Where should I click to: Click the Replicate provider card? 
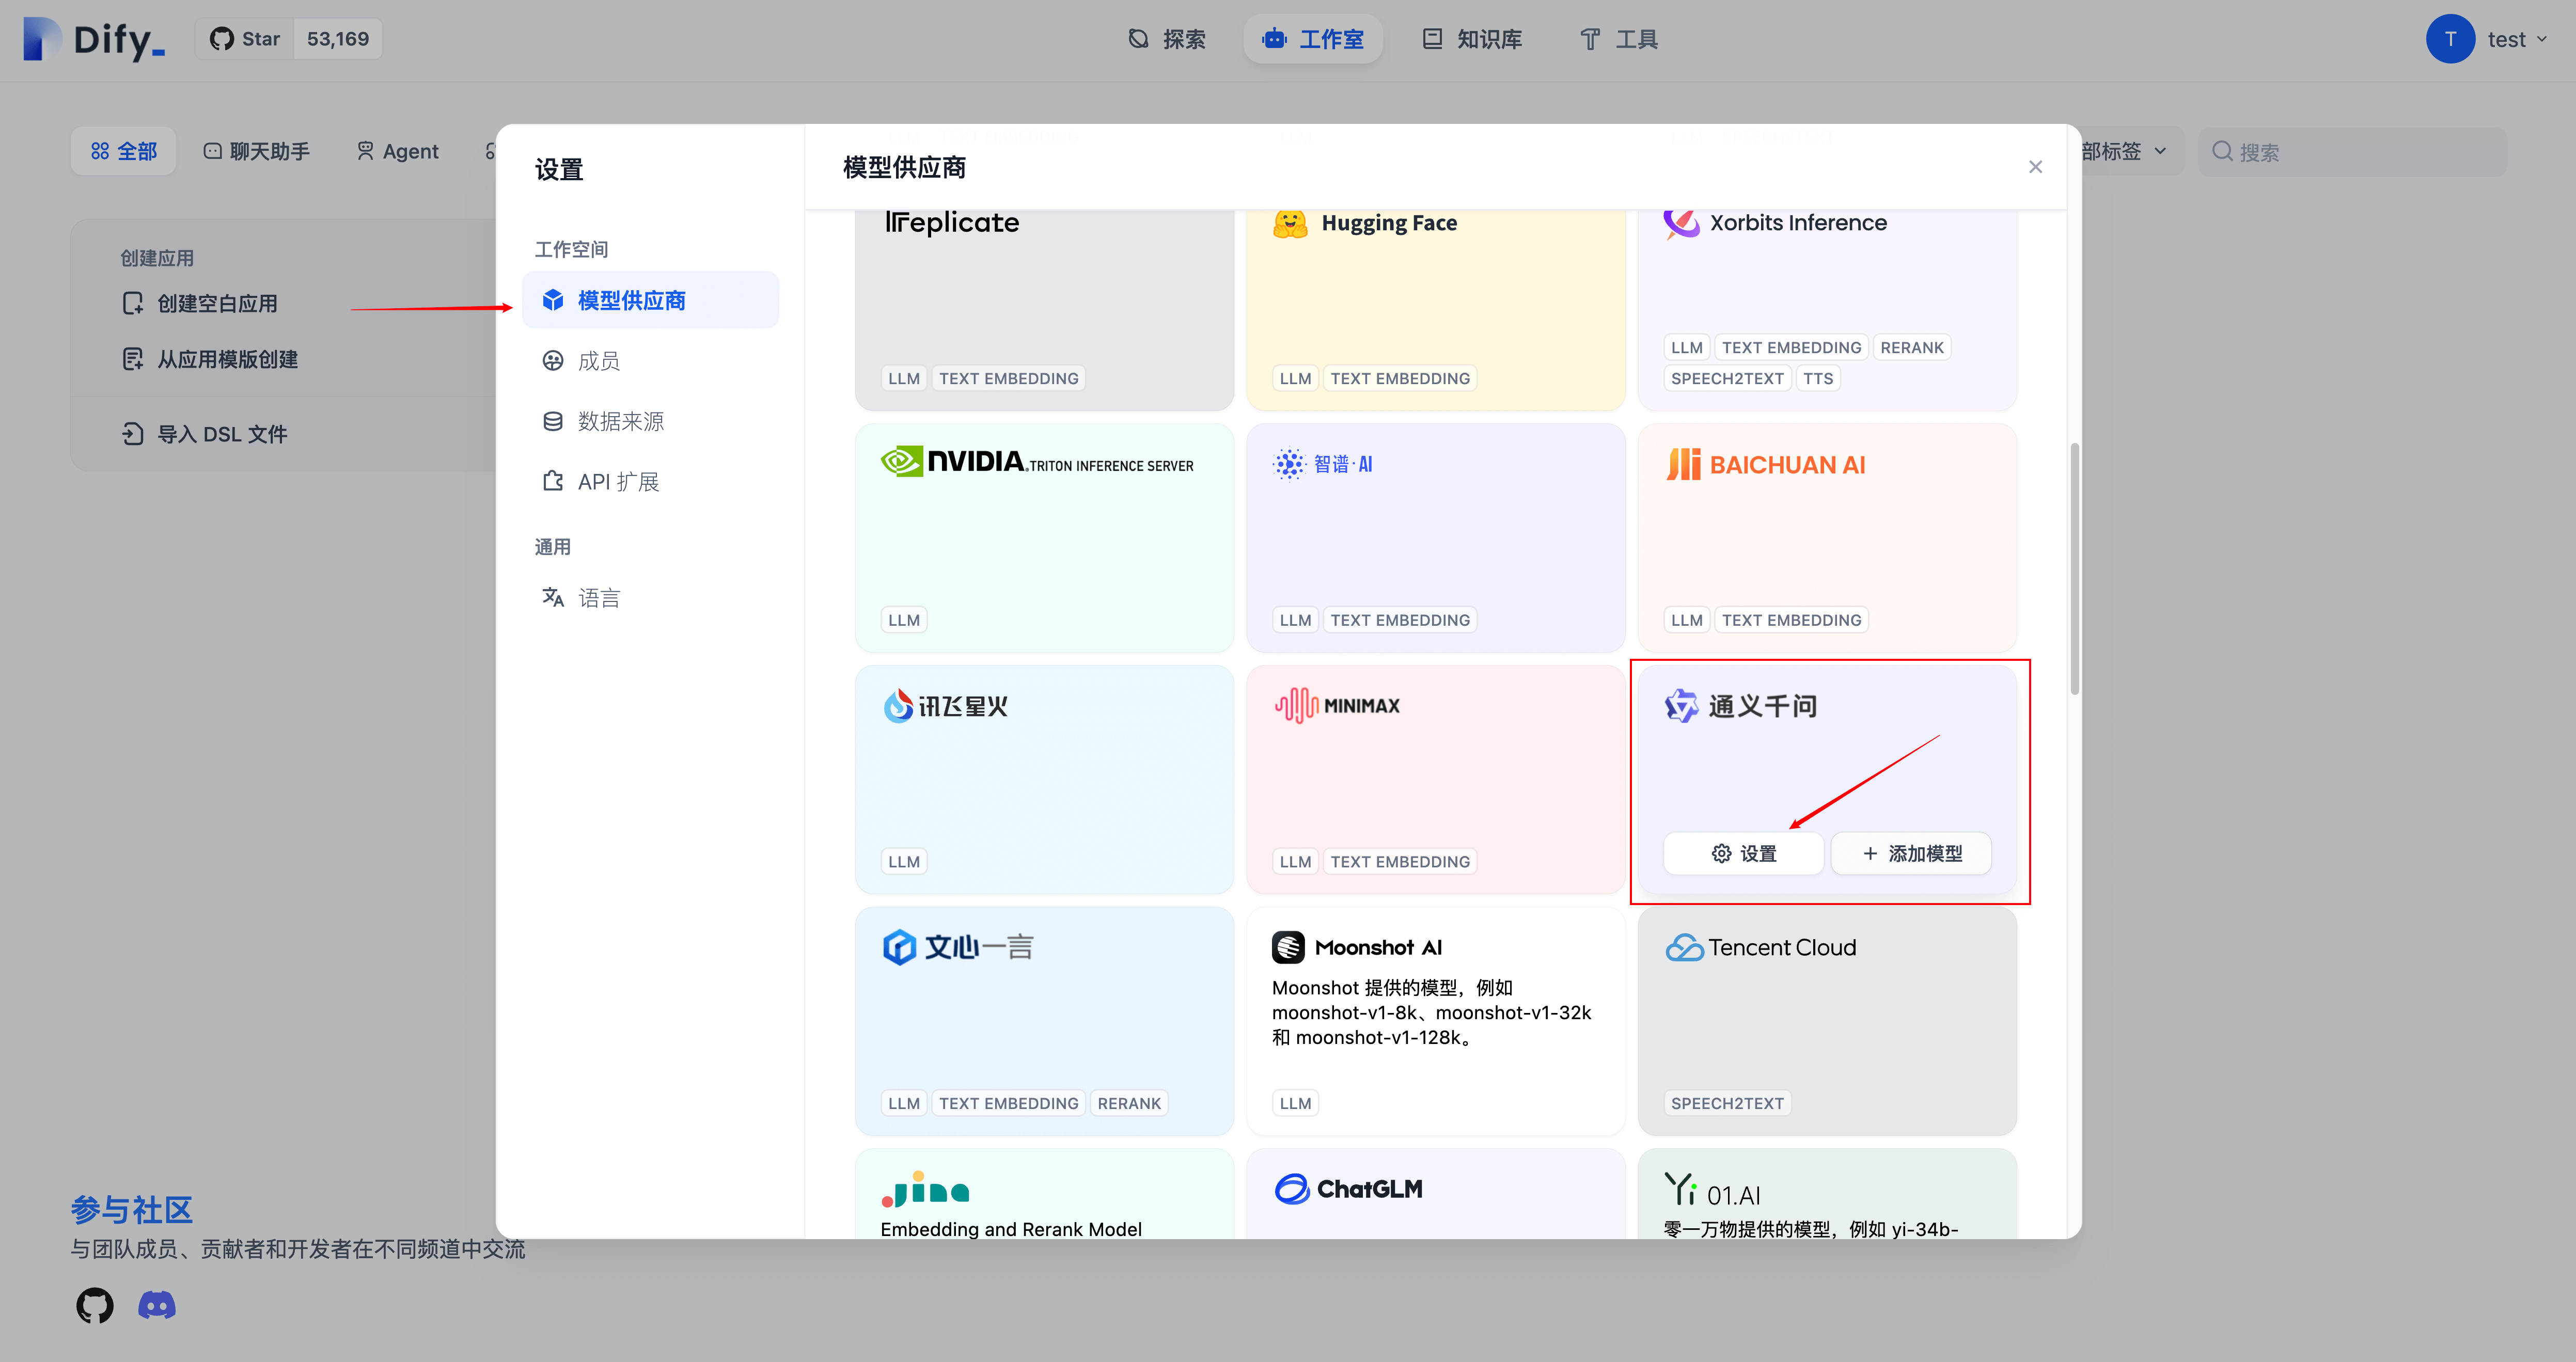coord(1044,310)
